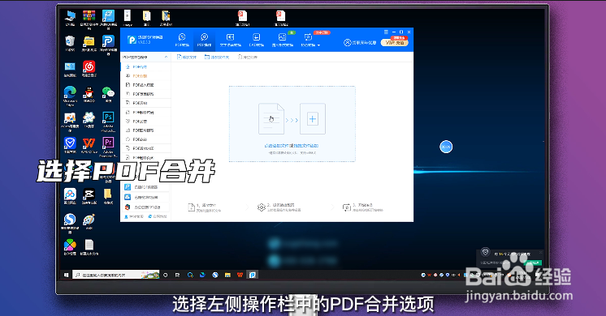Click the clear list toolbar button
The width and height of the screenshot is (606, 316).
(247, 57)
